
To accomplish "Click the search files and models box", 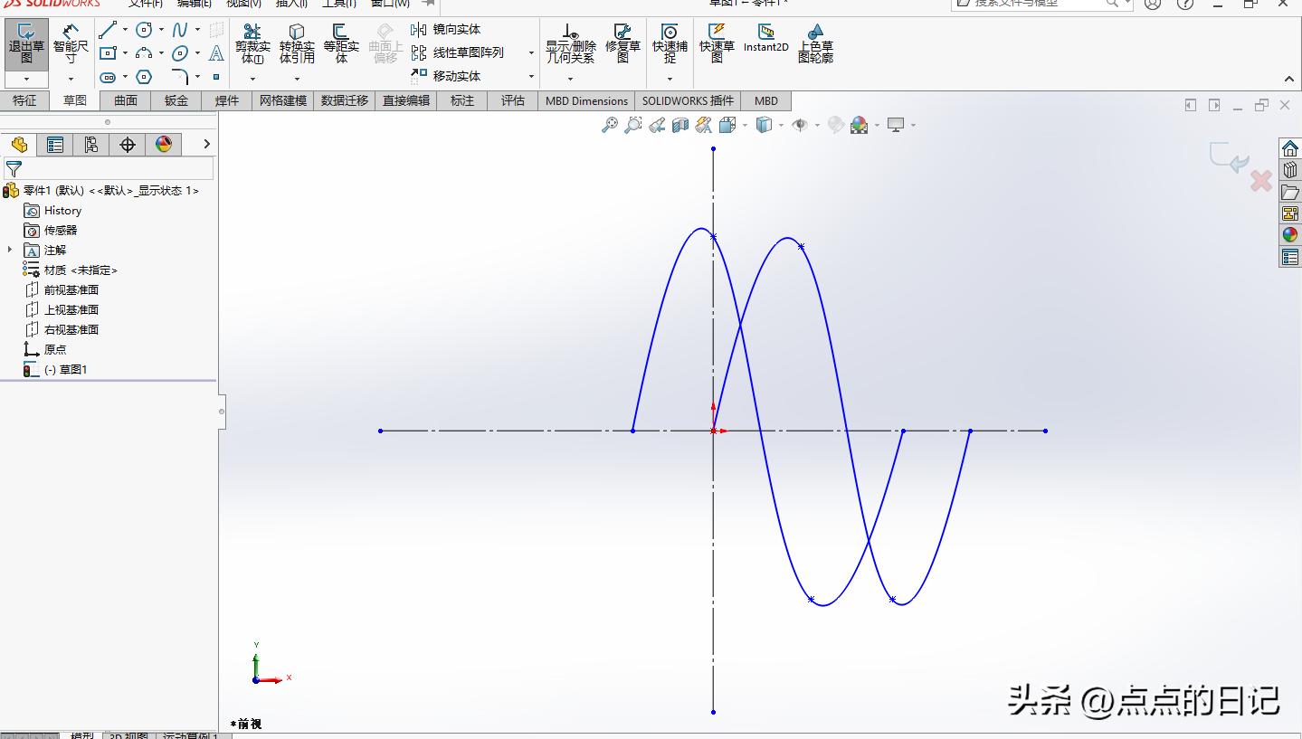I will tap(1041, 5).
